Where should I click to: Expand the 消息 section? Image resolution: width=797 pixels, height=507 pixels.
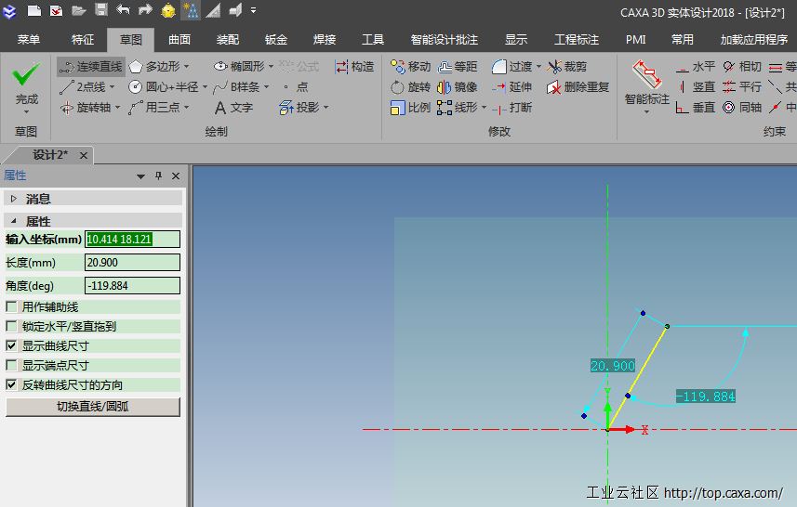[x=14, y=199]
